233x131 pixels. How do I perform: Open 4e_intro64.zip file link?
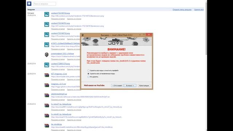56,124
